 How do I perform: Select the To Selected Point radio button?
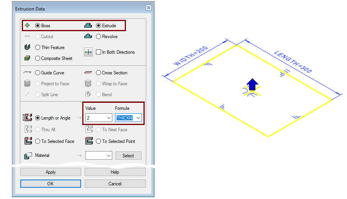pos(99,141)
